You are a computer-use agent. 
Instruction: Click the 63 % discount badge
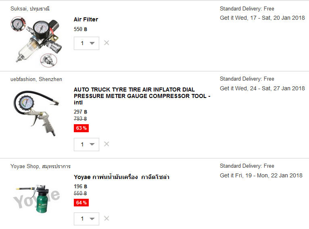[81, 128]
